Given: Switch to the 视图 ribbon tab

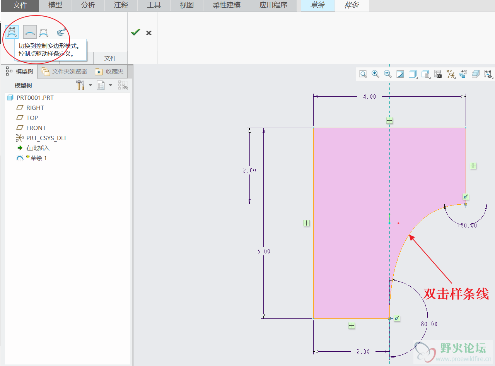Looking at the screenshot, I should (x=187, y=5).
